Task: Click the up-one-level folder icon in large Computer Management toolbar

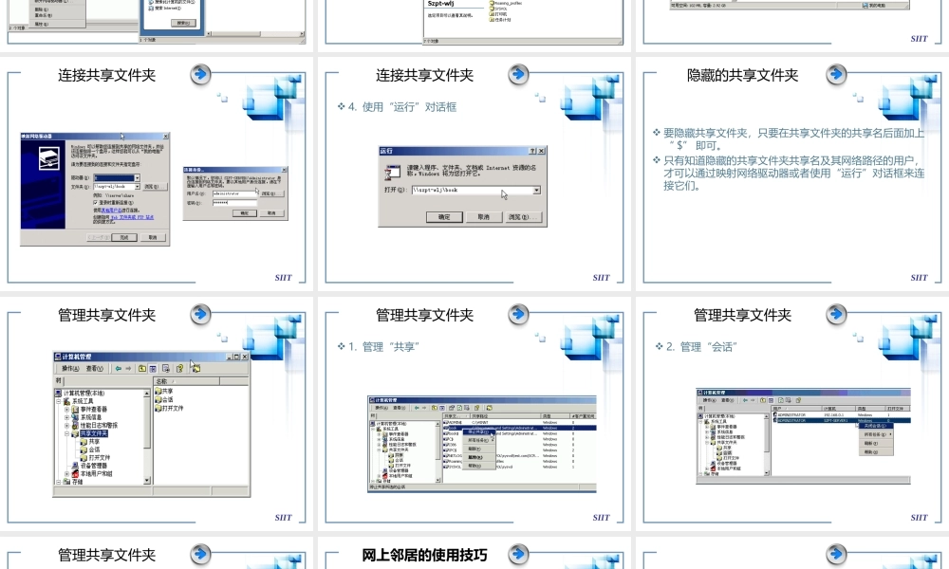Action: [141, 368]
